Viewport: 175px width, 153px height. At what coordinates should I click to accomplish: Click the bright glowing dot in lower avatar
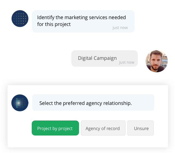(x=19, y=103)
